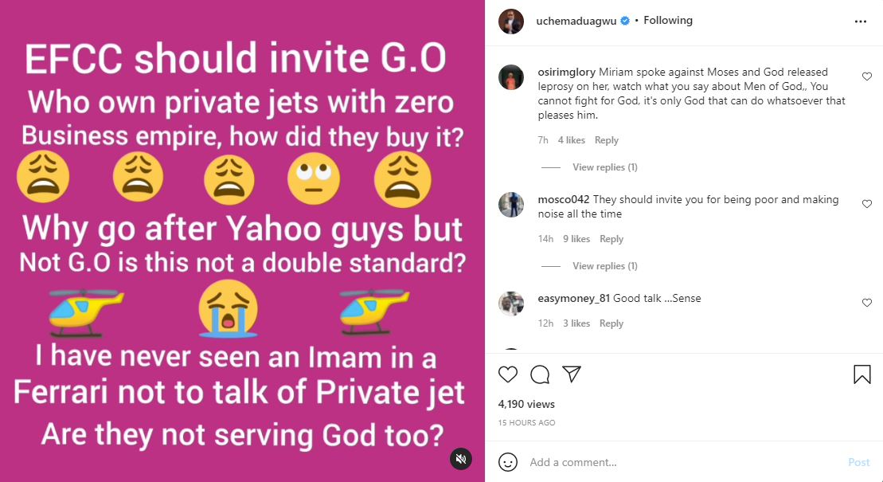Image resolution: width=883 pixels, height=482 pixels.
Task: Click the Add a comment text field
Action: point(677,462)
